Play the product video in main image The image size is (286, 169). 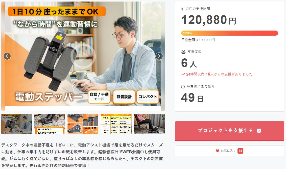coord(83,56)
